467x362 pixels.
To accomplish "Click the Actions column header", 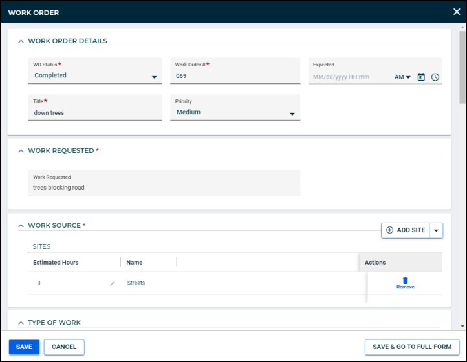I will (x=401, y=263).
